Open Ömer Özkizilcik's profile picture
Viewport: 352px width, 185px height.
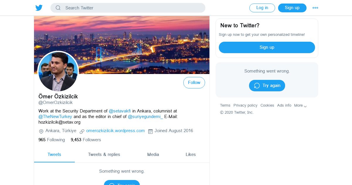[58, 71]
